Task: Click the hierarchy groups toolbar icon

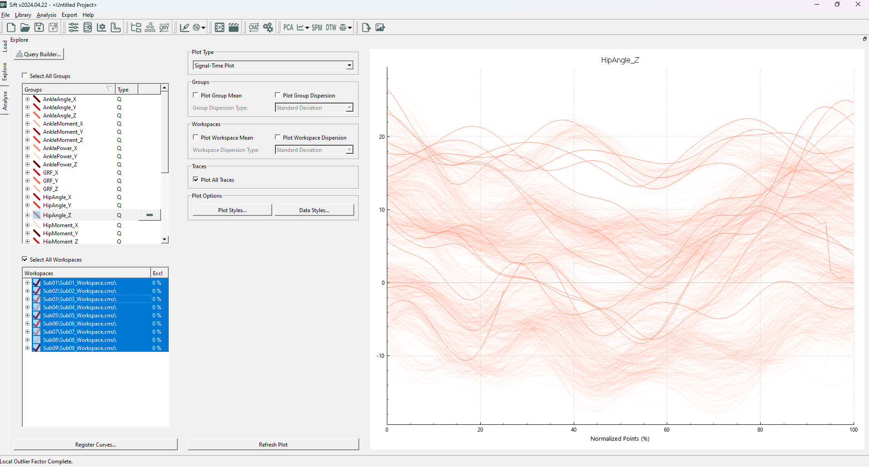Action: [150, 28]
